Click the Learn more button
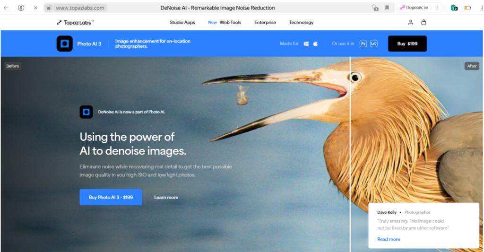484x252 pixels. 166,197
